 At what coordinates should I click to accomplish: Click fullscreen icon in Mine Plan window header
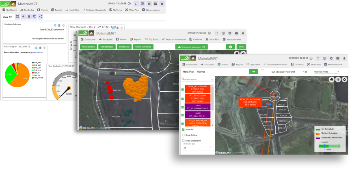coord(318,58)
